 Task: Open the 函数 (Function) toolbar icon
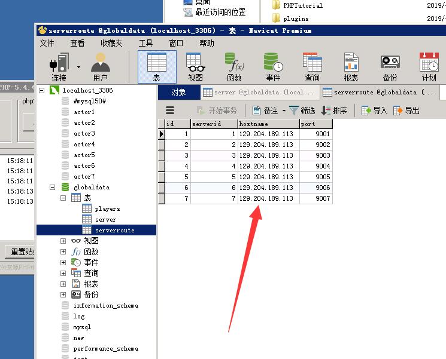234,66
